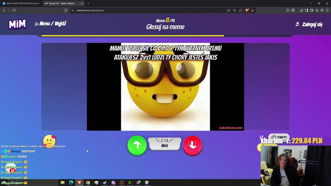This screenshot has height=186, width=331.
Task: Open the Brave VPN shield icon
Action: pos(322,10)
